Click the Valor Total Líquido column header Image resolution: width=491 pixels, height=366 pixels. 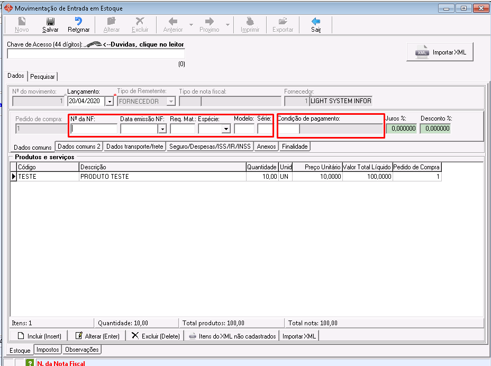pos(367,167)
